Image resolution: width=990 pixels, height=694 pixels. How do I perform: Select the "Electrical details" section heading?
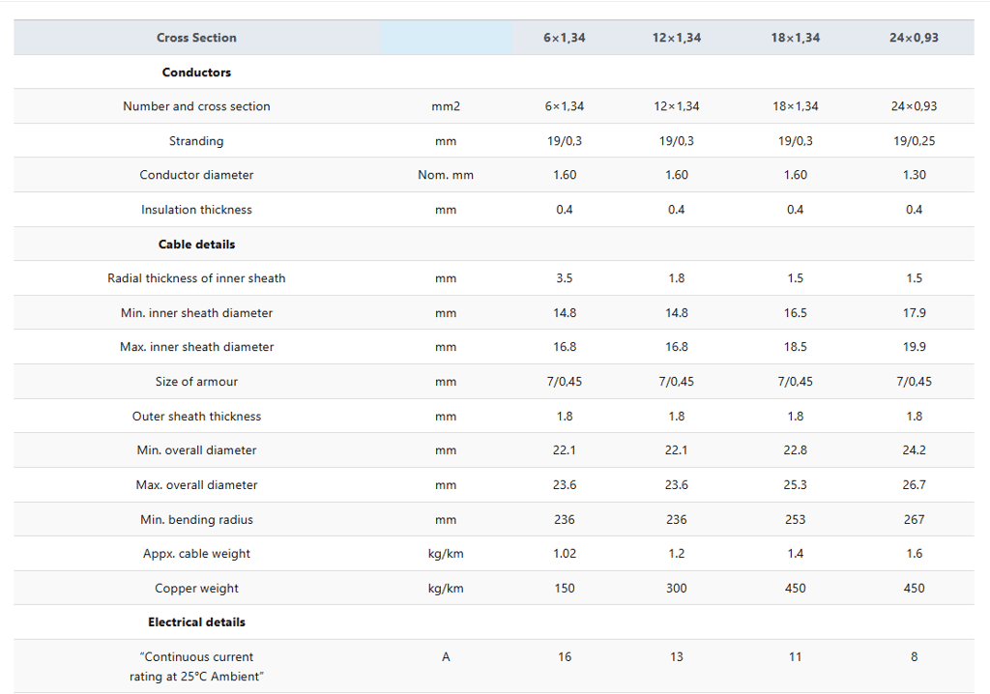[x=196, y=622]
